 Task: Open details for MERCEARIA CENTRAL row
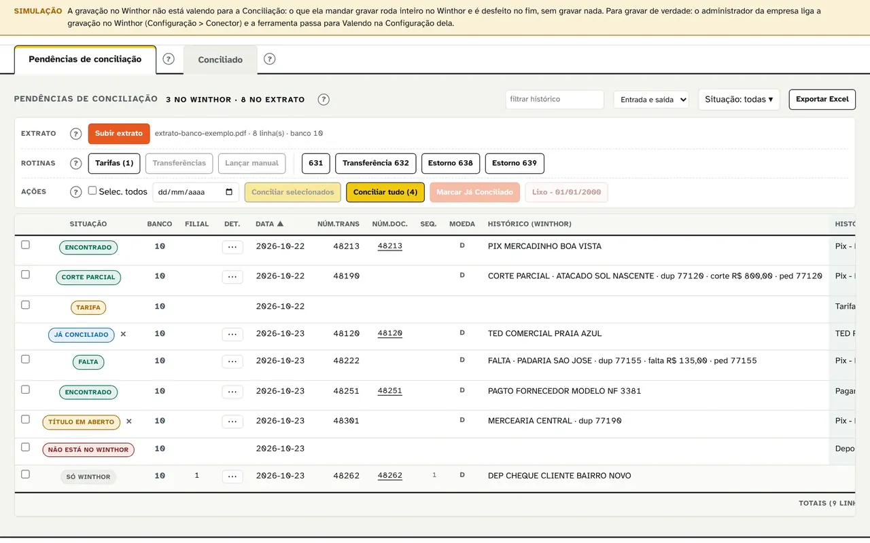[x=232, y=422]
